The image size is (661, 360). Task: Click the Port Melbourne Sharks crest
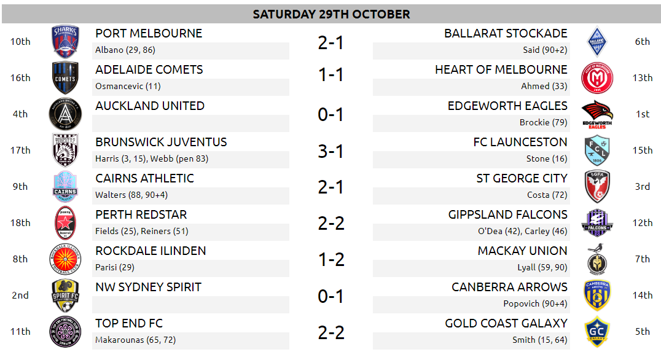(65, 41)
